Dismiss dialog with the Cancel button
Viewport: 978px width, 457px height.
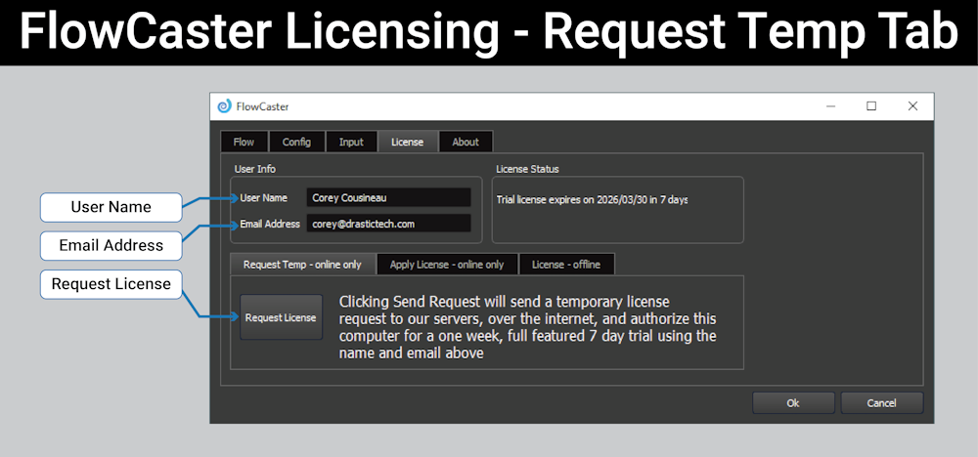pyautogui.click(x=881, y=403)
